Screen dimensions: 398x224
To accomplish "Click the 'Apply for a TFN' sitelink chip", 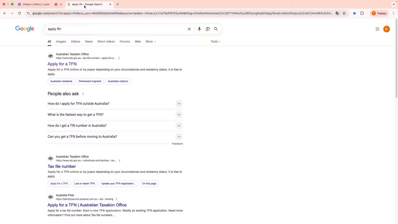I will 59,184.
